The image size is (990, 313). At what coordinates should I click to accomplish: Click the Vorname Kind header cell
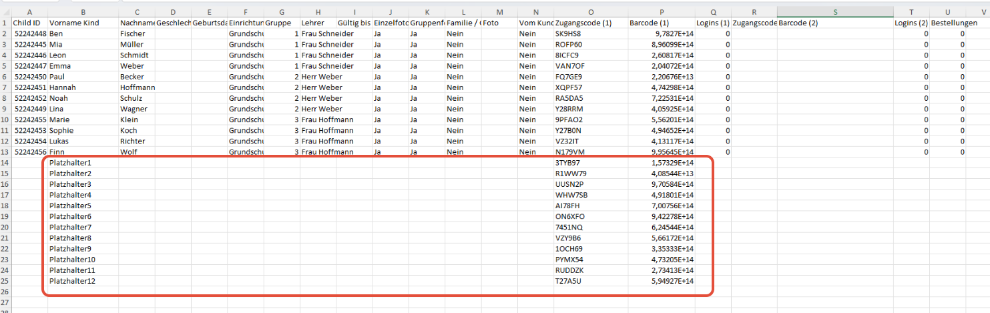83,23
